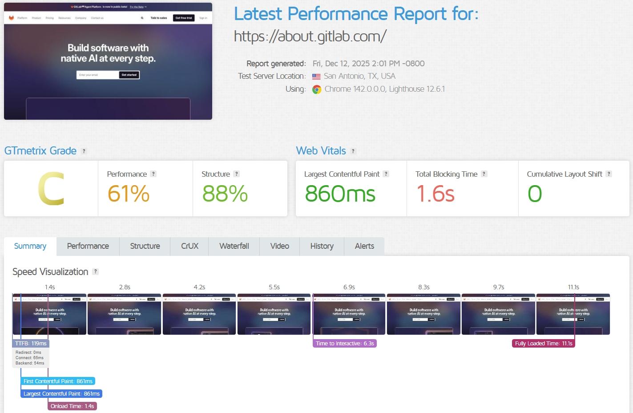This screenshot has width=633, height=413.
Task: Click the Chrome 142.0.0.0, Lighthouse 12.6.1 text
Action: 385,89
